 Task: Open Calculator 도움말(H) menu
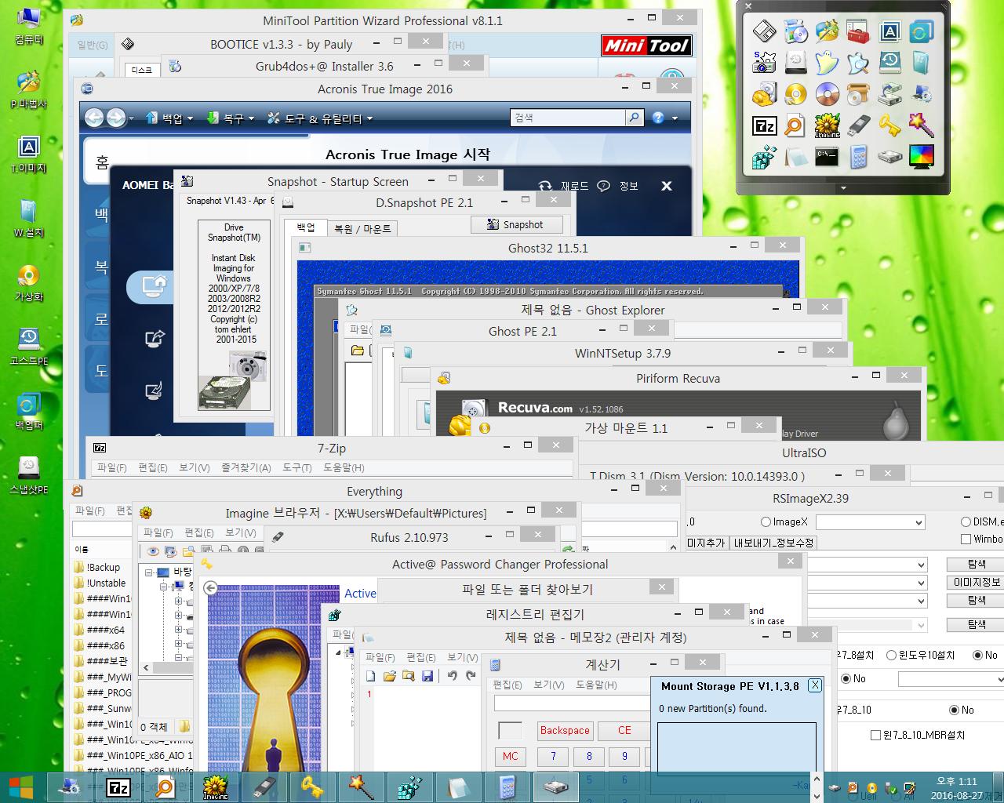point(596,685)
